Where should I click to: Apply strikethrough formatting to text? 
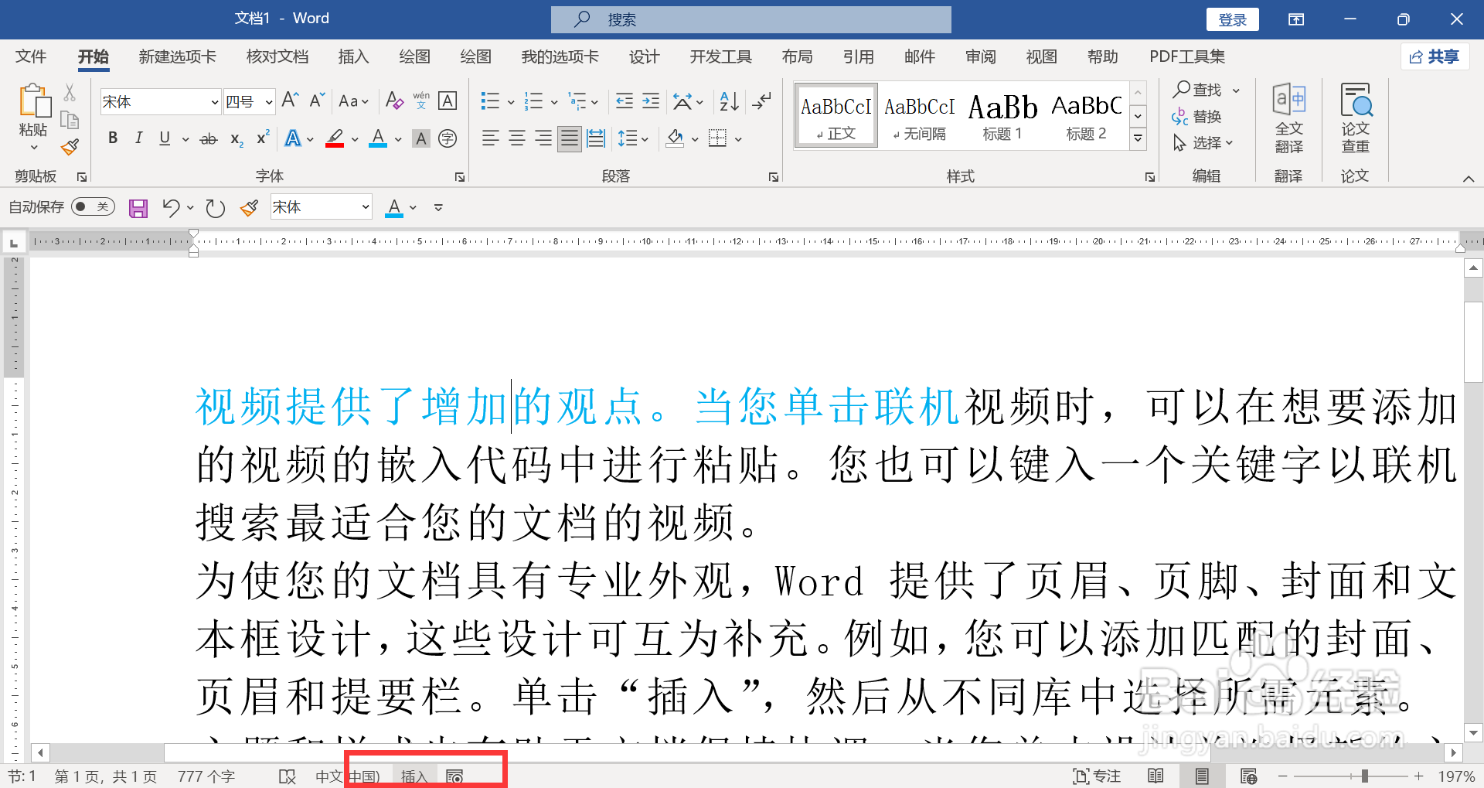[207, 138]
